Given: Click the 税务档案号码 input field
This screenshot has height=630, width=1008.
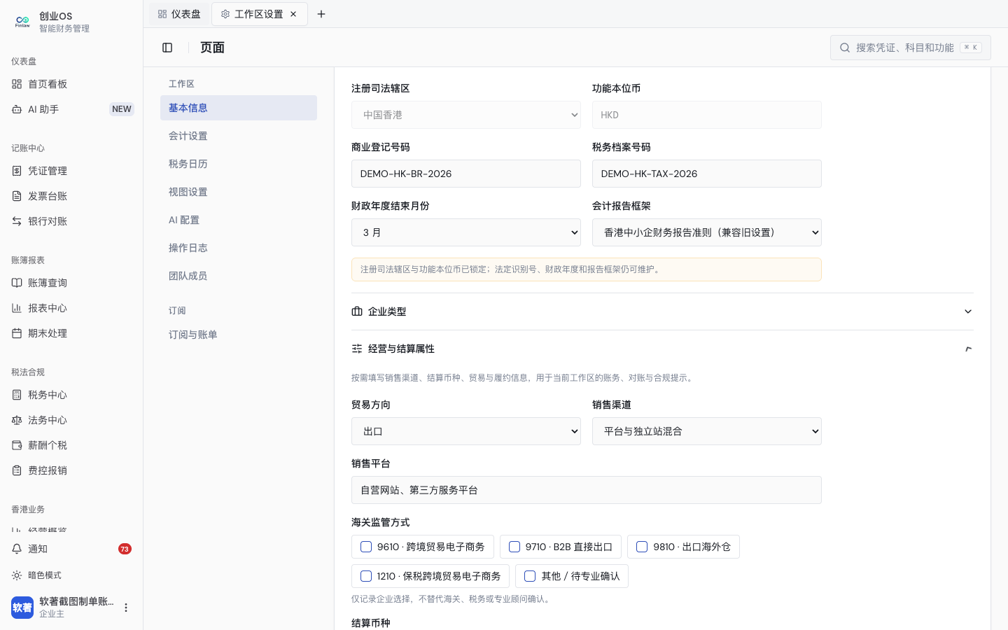Looking at the screenshot, I should tap(707, 174).
